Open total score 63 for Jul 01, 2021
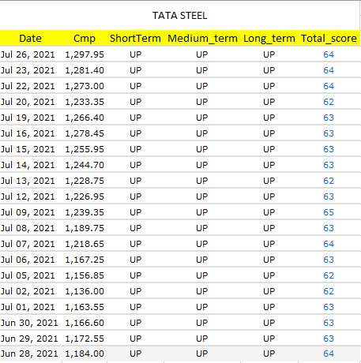Screen dimensions: 361x363 329,307
